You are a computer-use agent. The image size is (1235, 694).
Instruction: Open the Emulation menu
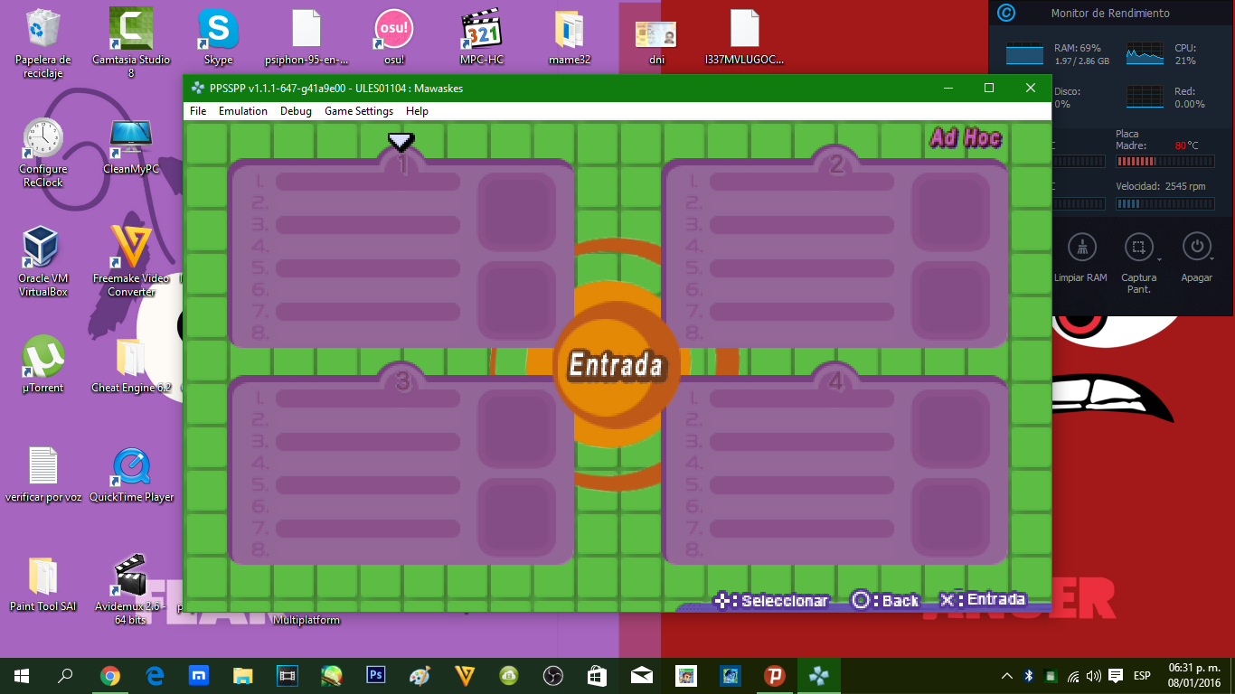242,111
